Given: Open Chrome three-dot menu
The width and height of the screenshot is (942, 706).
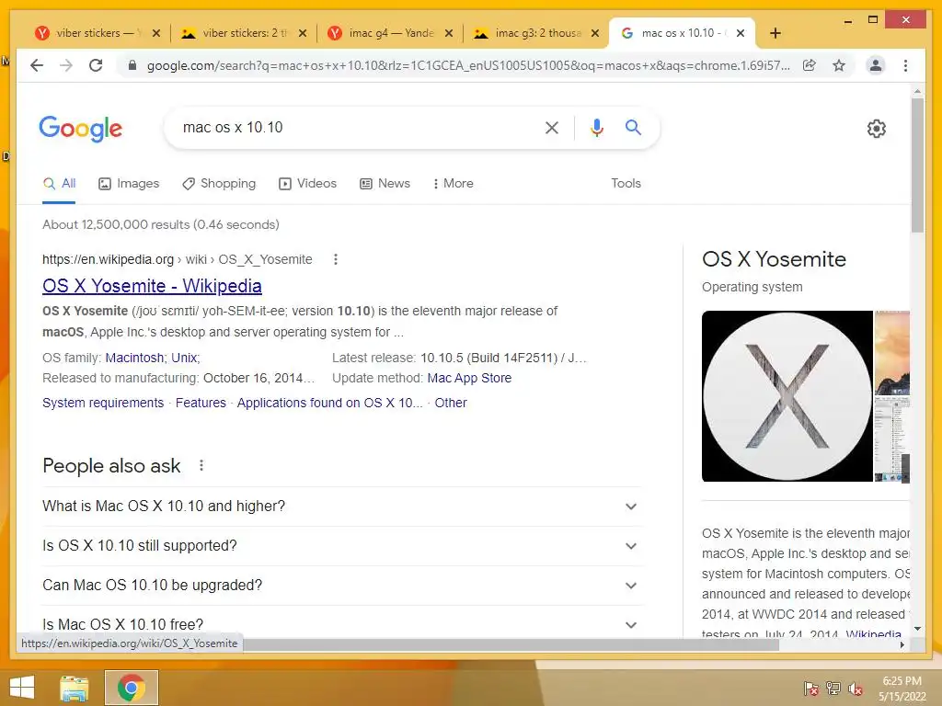Looking at the screenshot, I should click(x=905, y=65).
